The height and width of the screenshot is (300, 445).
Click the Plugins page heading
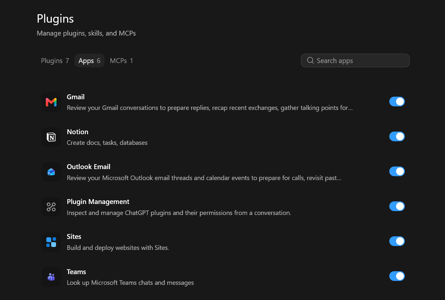55,19
